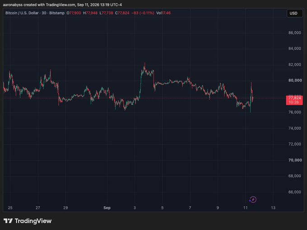307x230 pixels.
Task: Click the 13 date axis label
Action: tap(273, 208)
